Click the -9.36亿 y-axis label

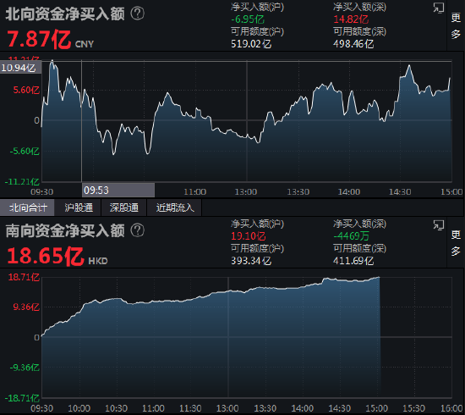point(25,368)
